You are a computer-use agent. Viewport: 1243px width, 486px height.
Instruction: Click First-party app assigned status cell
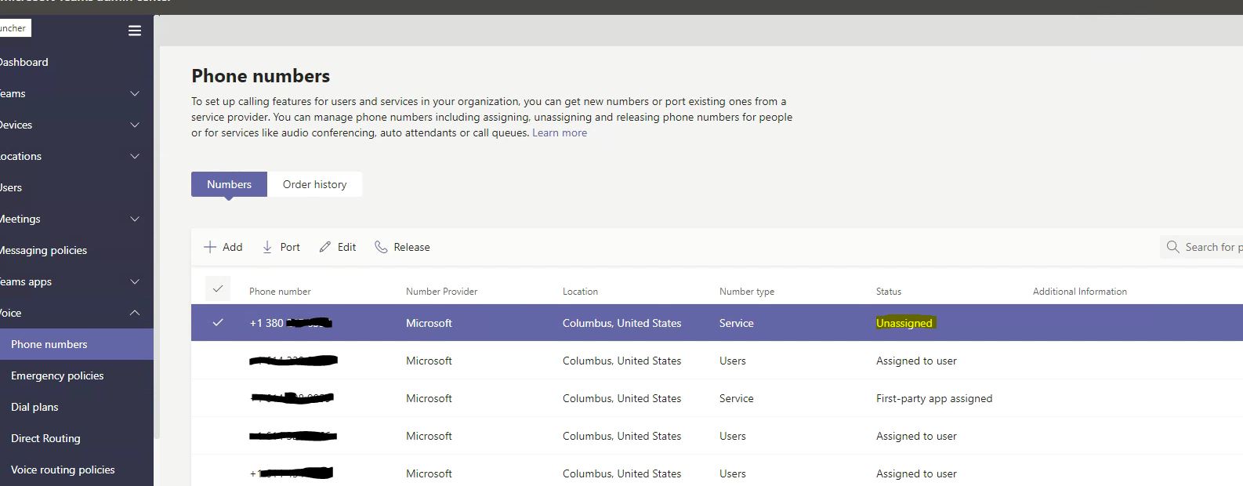[934, 398]
